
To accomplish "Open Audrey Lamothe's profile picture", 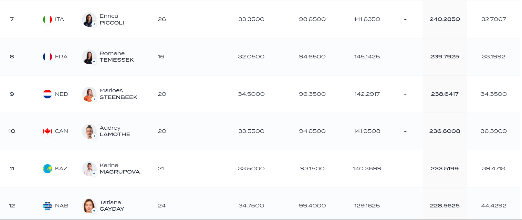I will [89, 131].
